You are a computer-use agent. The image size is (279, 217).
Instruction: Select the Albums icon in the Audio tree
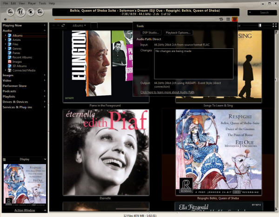(x=10, y=36)
